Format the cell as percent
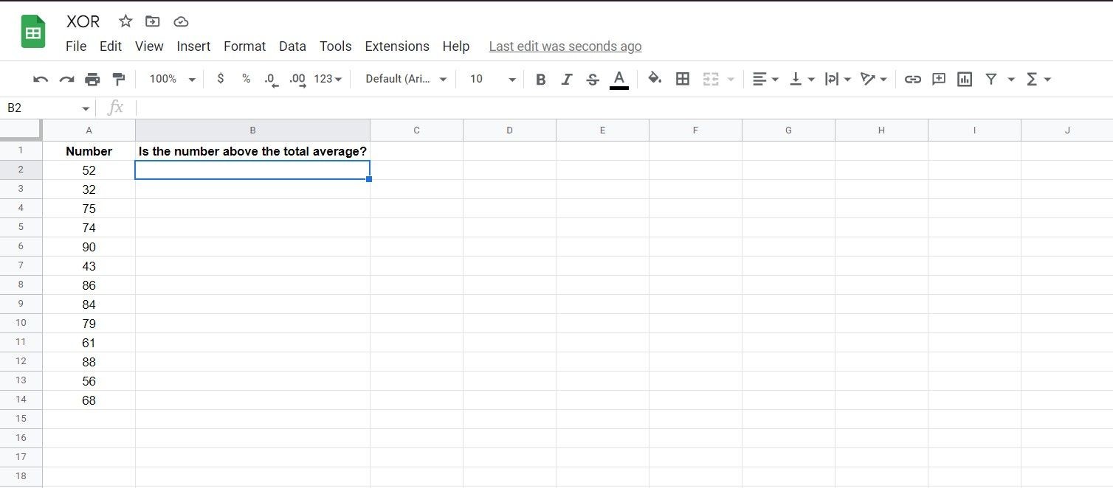This screenshot has width=1113, height=488. pos(246,79)
